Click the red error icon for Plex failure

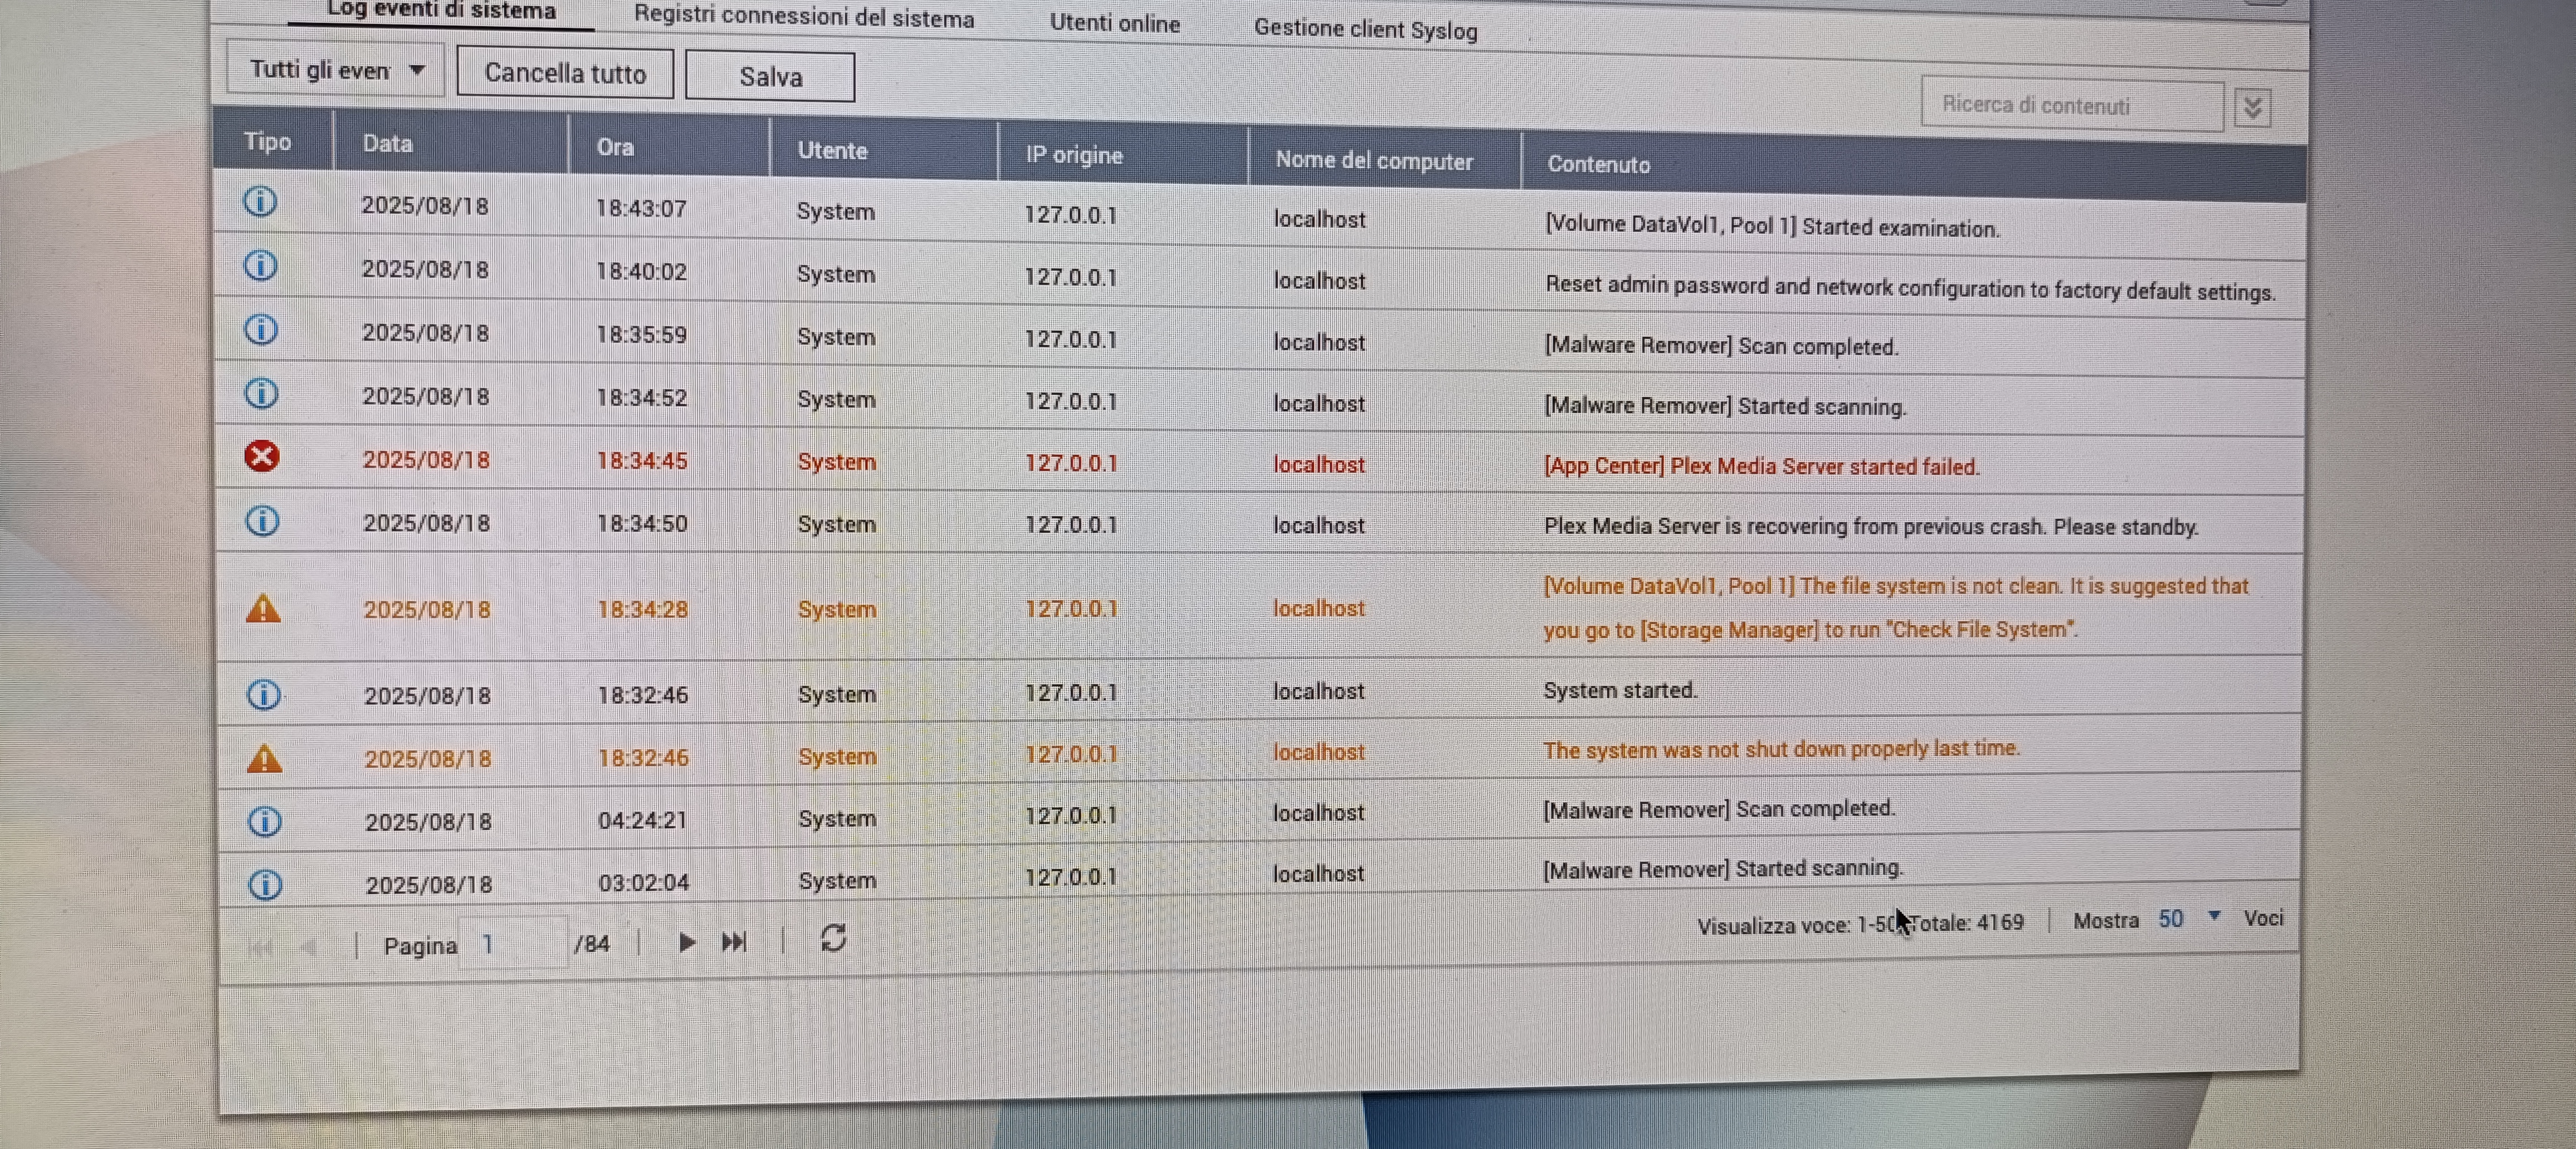(x=262, y=456)
